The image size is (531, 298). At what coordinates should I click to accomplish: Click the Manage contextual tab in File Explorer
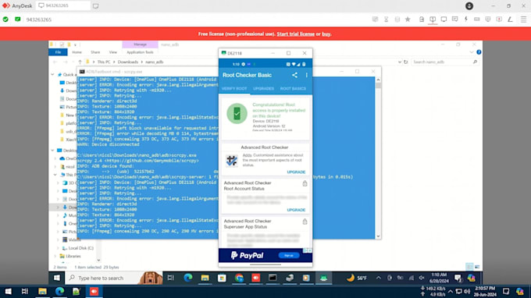140,44
